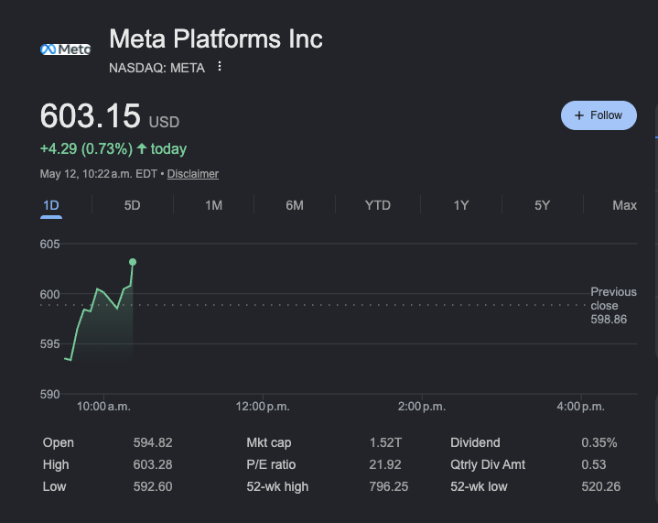Click the 12:00 p.m. axis label
Viewport: 658px width, 523px height.
coord(263,407)
